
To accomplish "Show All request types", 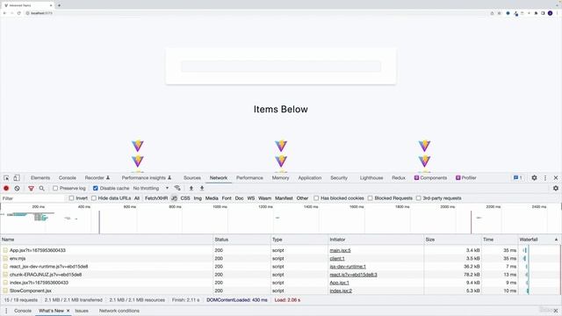I will 137,198.
